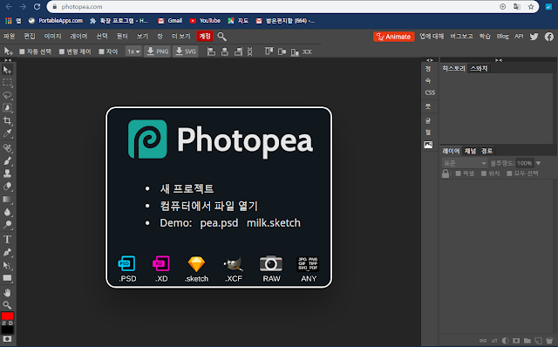Image resolution: width=558 pixels, height=347 pixels.
Task: Open the 1x export scale dropdown
Action: [x=133, y=51]
